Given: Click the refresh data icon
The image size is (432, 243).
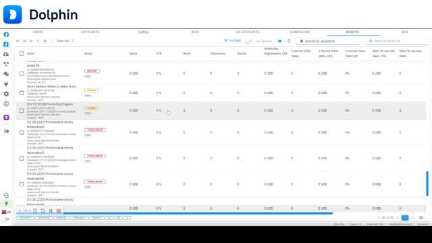Looking at the screenshot, I should (289, 41).
